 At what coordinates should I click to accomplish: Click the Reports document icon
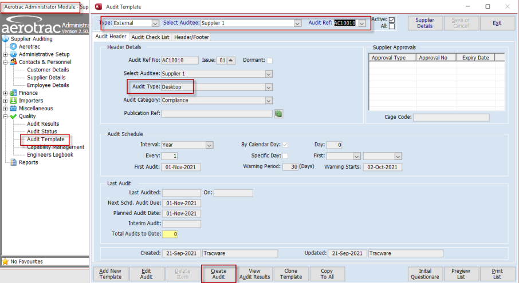pyautogui.click(x=14, y=162)
